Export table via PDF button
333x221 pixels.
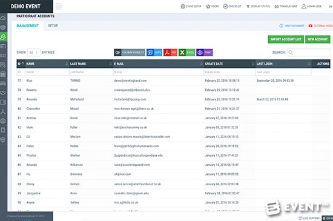point(170,53)
